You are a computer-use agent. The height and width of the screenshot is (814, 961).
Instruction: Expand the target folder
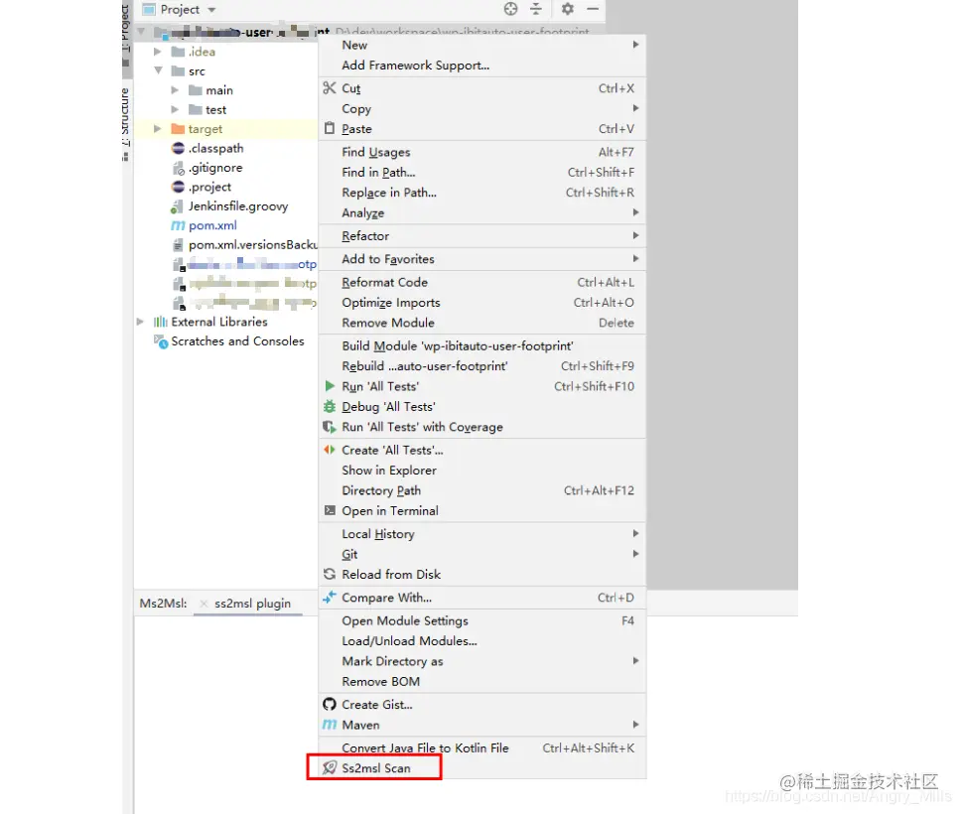pyautogui.click(x=158, y=129)
